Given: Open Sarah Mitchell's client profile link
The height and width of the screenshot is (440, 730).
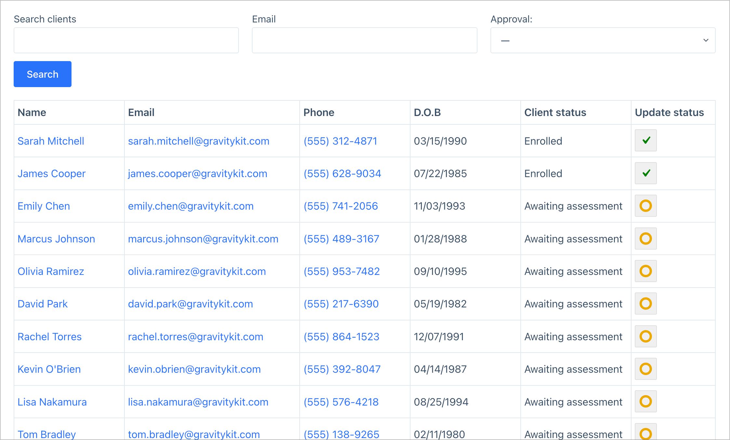Looking at the screenshot, I should pos(51,141).
